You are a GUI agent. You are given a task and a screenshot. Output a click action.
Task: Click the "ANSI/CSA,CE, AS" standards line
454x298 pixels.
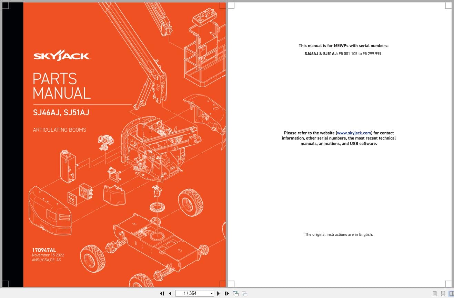pos(47,260)
